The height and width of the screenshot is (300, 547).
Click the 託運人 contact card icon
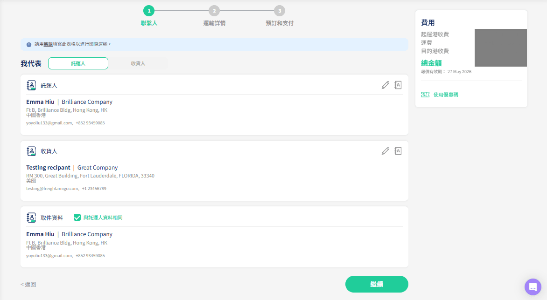[31, 85]
